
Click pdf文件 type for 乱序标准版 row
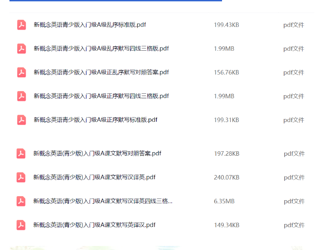coord(294,25)
